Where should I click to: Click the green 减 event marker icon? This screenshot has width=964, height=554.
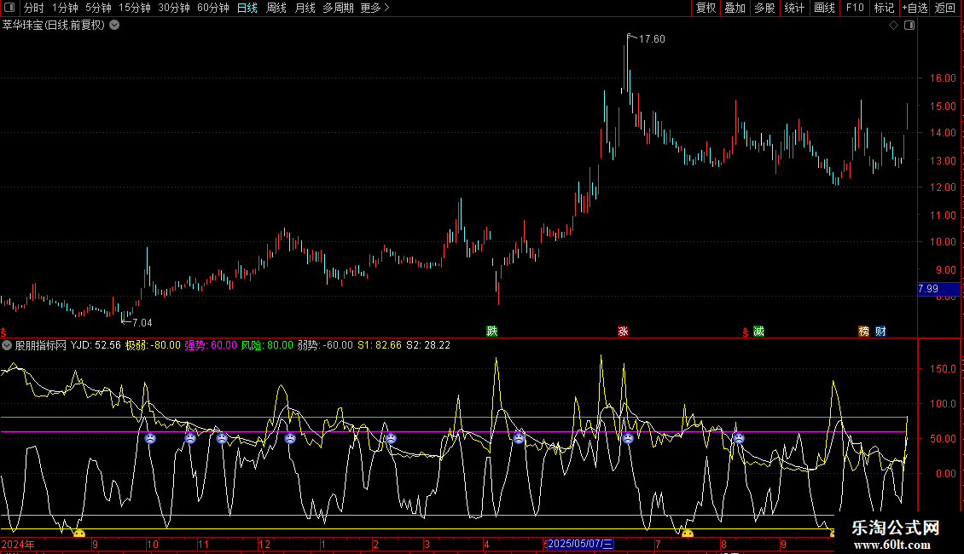click(758, 332)
